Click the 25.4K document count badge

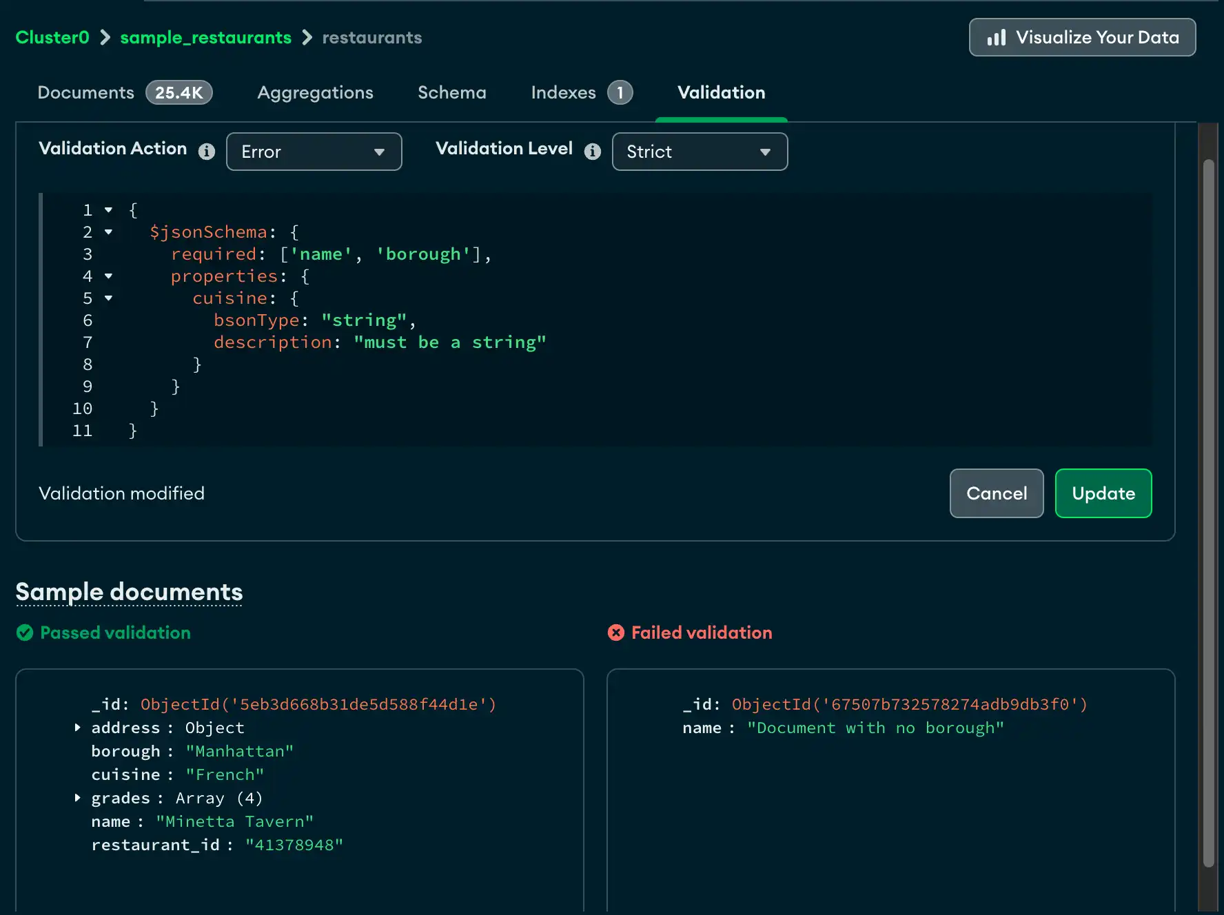[x=179, y=92]
